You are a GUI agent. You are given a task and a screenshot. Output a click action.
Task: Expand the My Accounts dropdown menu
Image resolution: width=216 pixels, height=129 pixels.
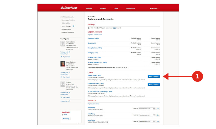[154, 9]
